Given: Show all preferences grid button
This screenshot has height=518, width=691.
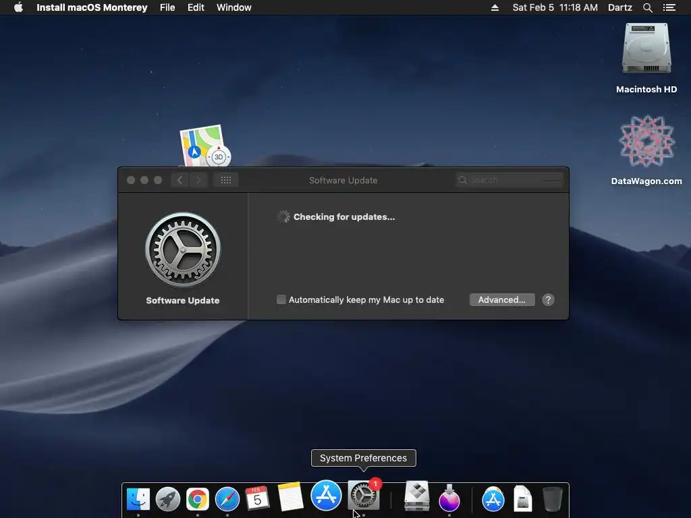Looking at the screenshot, I should click(x=226, y=180).
